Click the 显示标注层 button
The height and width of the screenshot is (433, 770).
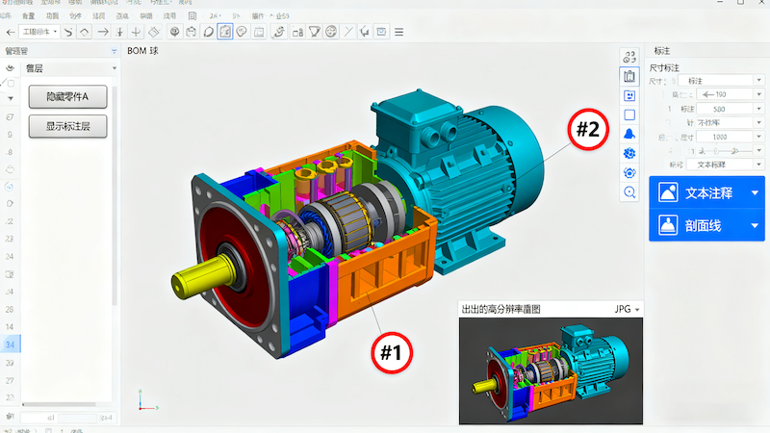coord(66,125)
